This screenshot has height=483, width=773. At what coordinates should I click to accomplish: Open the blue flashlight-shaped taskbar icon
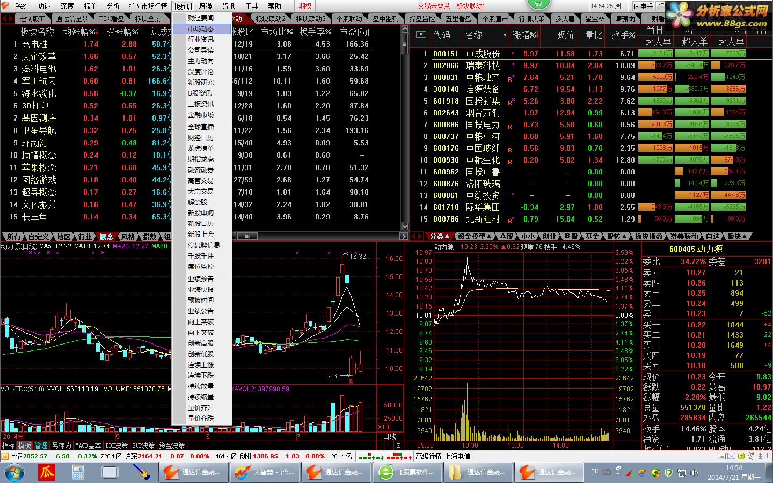click(x=141, y=472)
